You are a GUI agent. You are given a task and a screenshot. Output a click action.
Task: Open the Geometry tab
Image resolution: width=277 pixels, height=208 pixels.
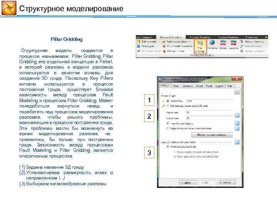pos(188,86)
